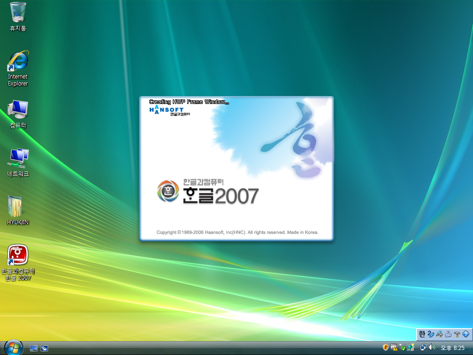
Task: Click the VMware Tools tray icon
Action: 394,348
